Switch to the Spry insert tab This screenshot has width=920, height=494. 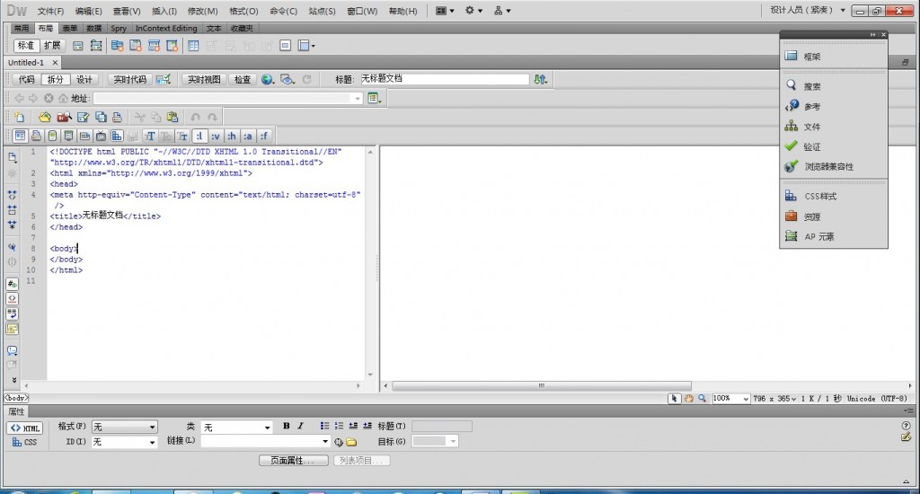[119, 28]
